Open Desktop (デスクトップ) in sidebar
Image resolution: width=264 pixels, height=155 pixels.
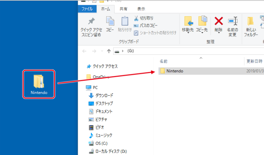pyautogui.click(x=101, y=103)
